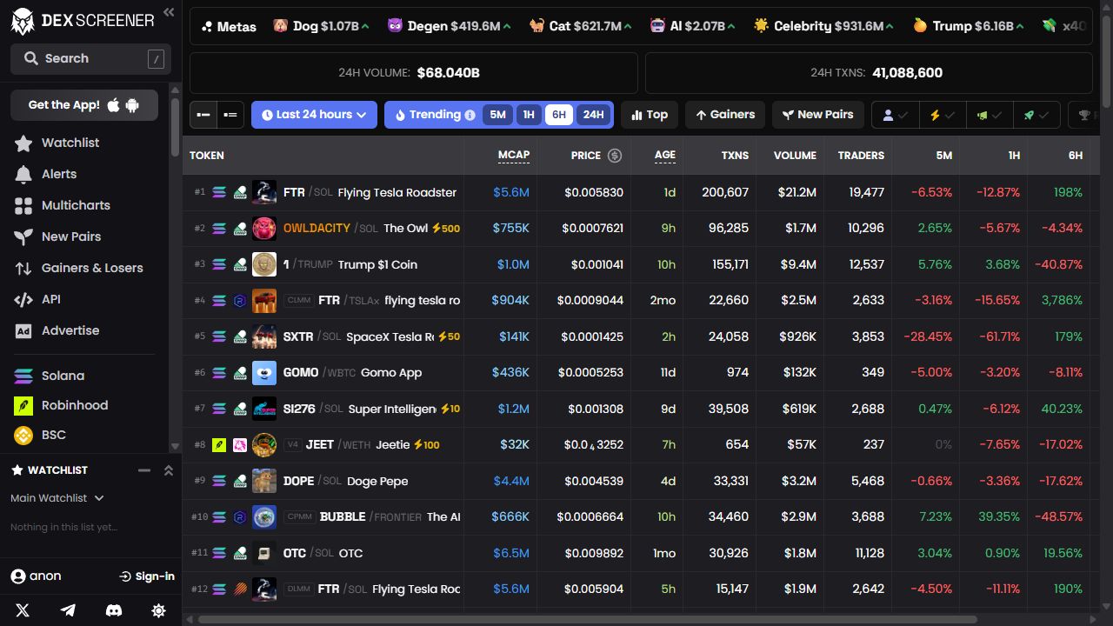Toggle the rocket filter checkbox

point(1036,115)
